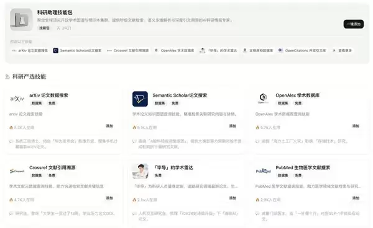Click the flame icon on arXiv card usage count
The image size is (373, 228).
pyautogui.click(x=11, y=128)
